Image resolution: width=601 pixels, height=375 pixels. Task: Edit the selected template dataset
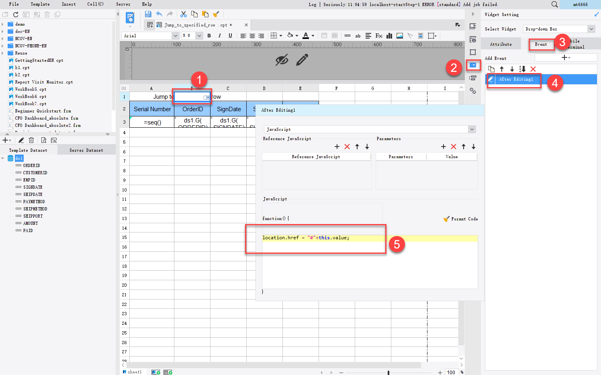pos(21,140)
